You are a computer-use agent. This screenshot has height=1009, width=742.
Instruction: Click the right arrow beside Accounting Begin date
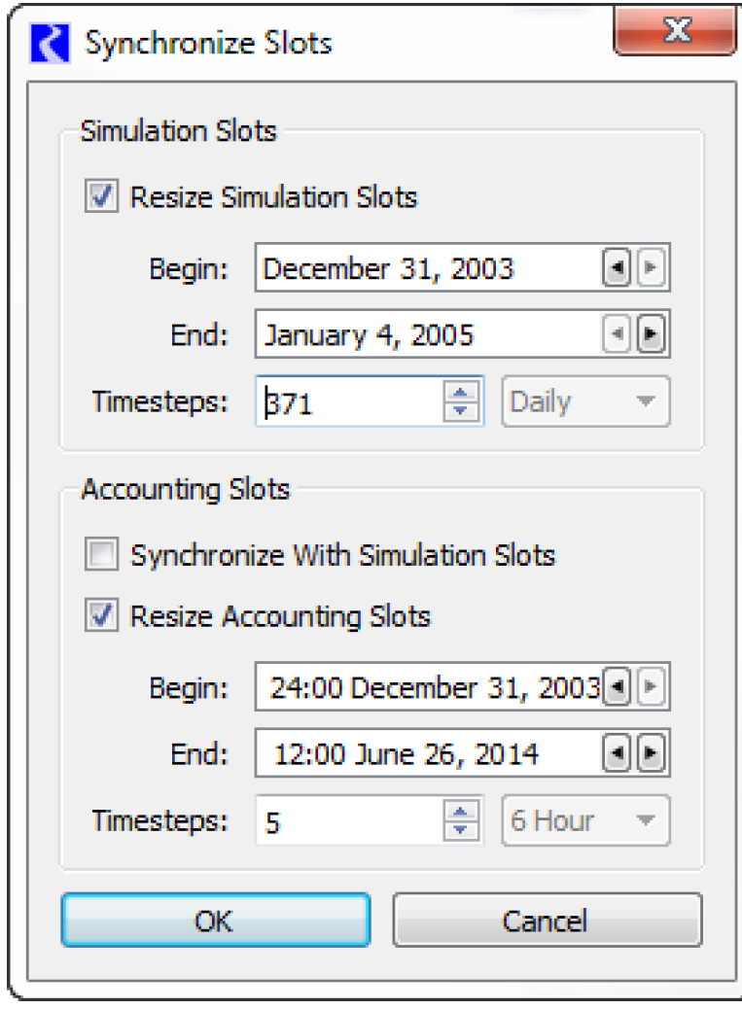click(x=651, y=689)
